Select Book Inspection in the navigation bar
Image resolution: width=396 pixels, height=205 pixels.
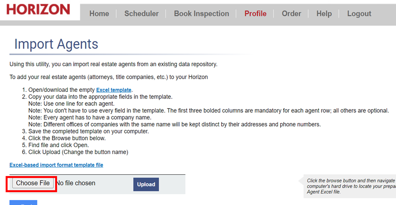202,14
